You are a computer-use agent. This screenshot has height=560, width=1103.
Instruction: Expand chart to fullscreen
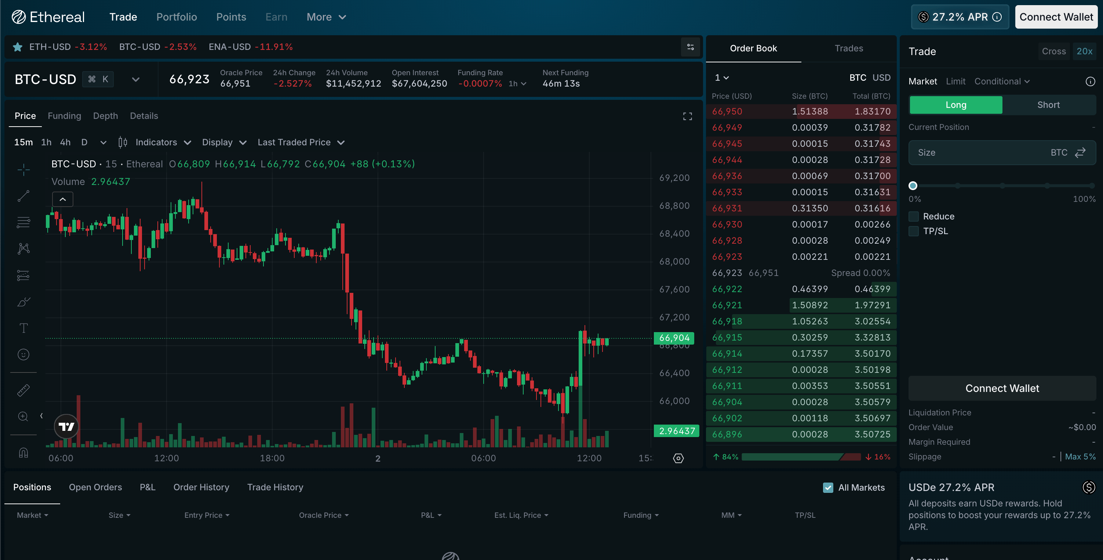tap(687, 116)
